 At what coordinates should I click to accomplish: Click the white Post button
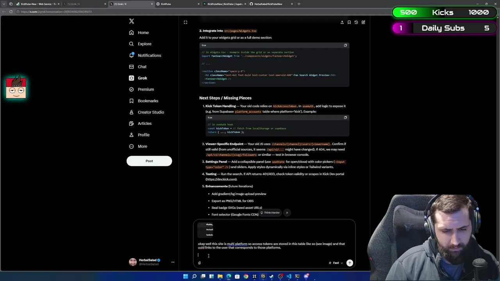149,161
